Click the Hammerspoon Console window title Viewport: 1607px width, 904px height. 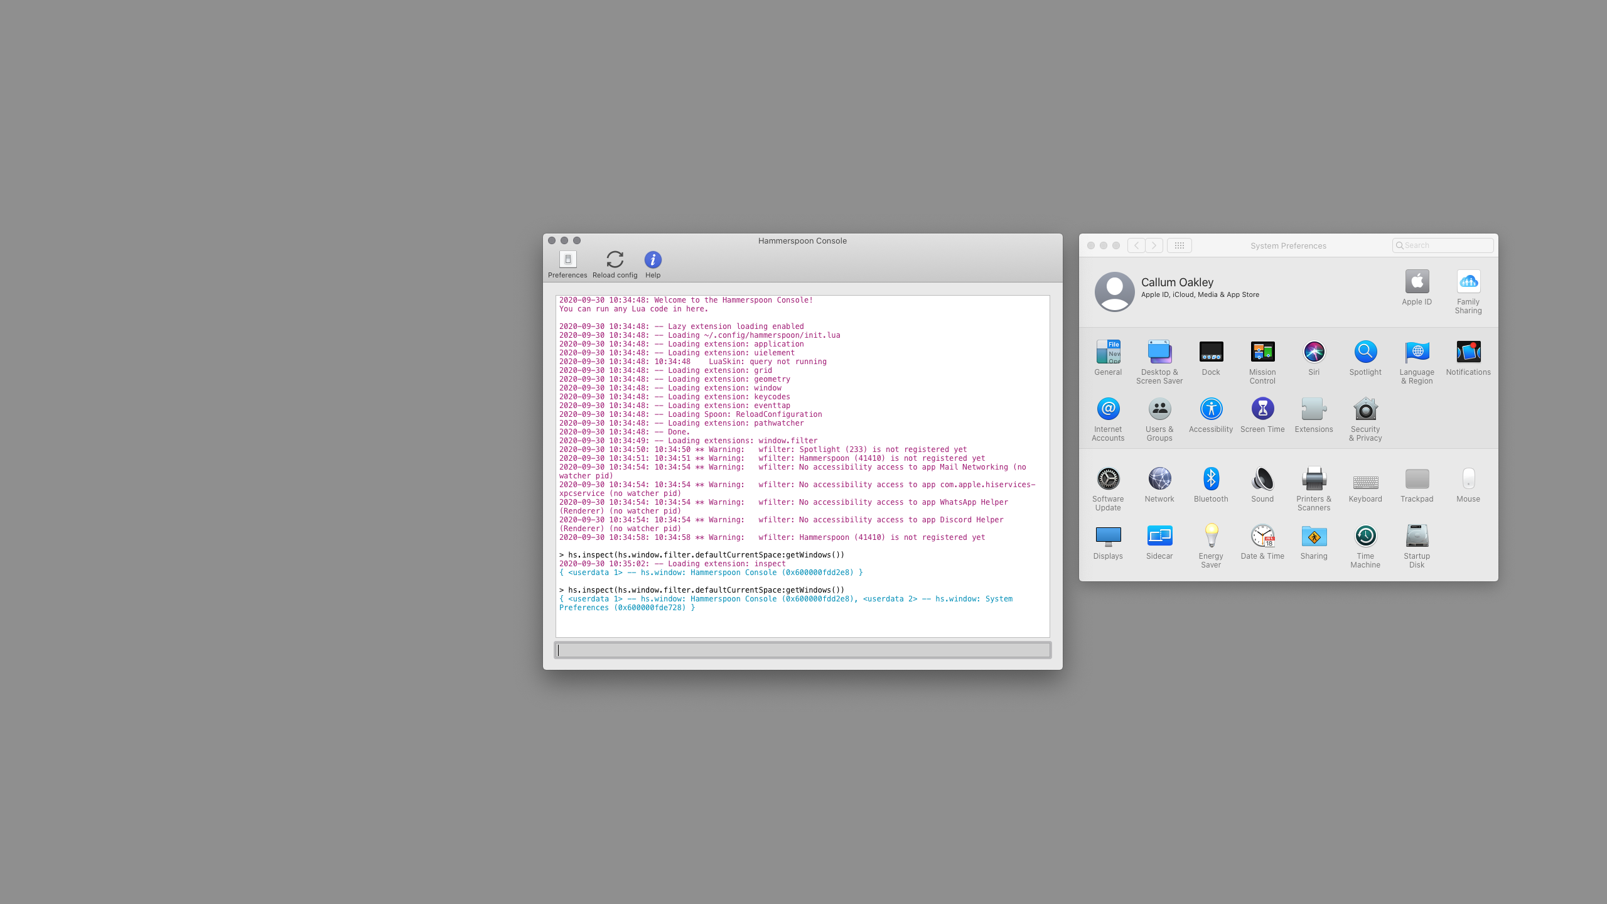point(802,240)
